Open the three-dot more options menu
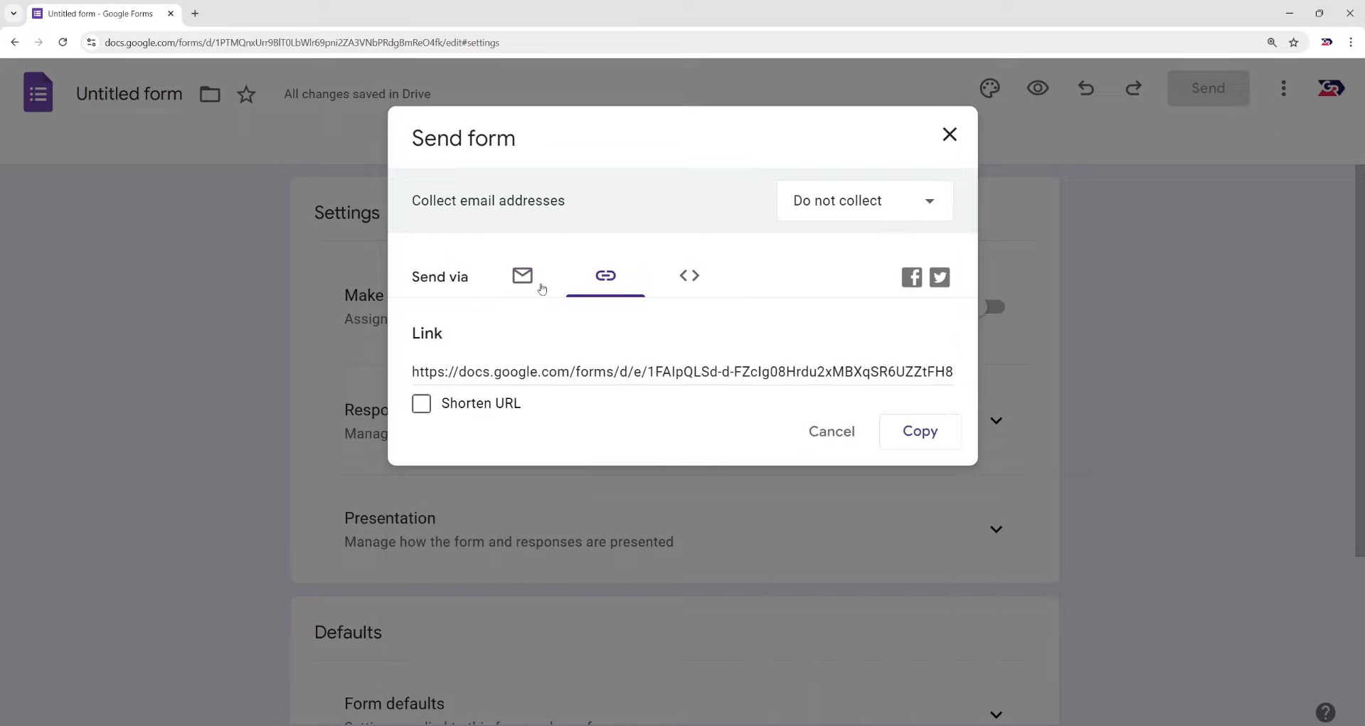1365x726 pixels. (x=1283, y=88)
